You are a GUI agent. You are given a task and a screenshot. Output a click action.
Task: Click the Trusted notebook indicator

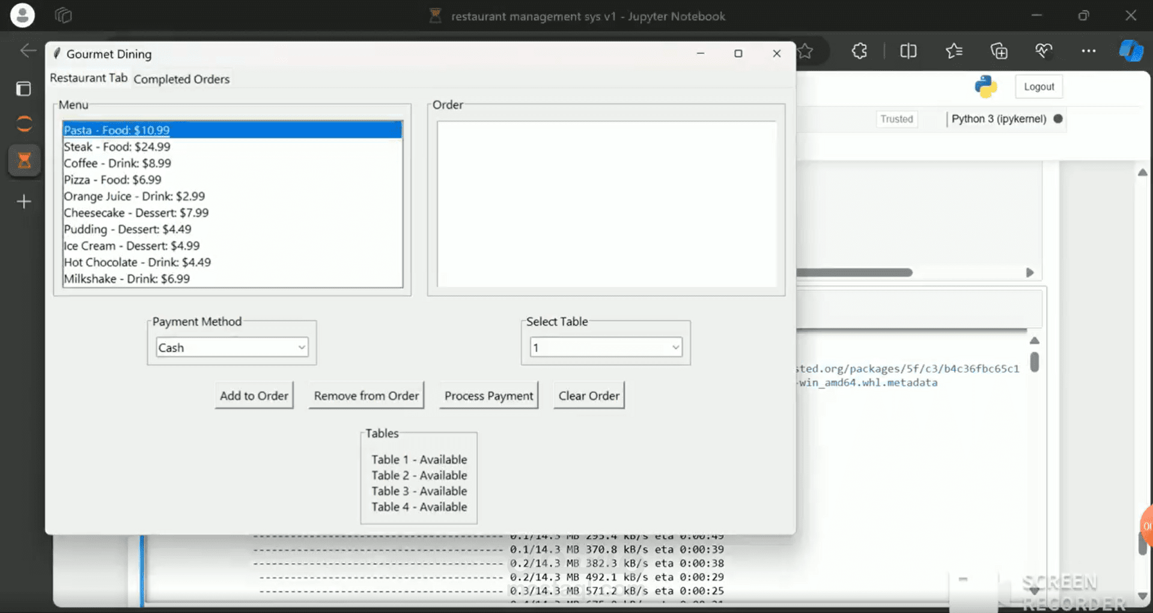click(x=896, y=119)
